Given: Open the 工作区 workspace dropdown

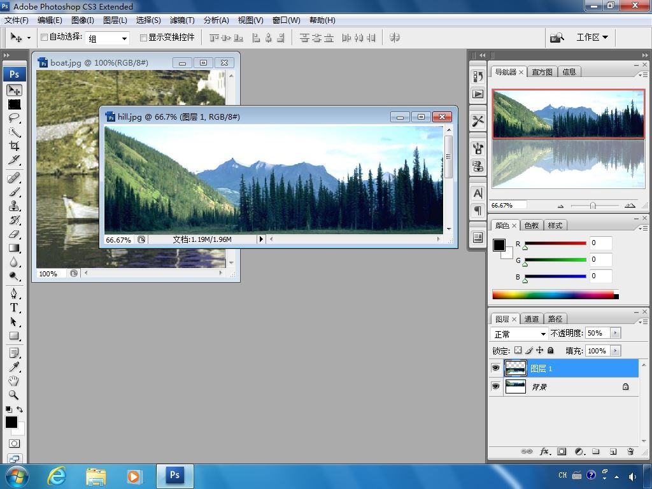Looking at the screenshot, I should (x=592, y=38).
